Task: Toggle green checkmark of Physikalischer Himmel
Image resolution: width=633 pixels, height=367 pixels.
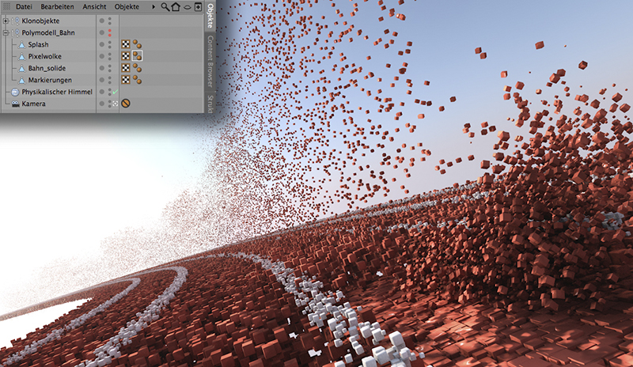Action: point(116,92)
